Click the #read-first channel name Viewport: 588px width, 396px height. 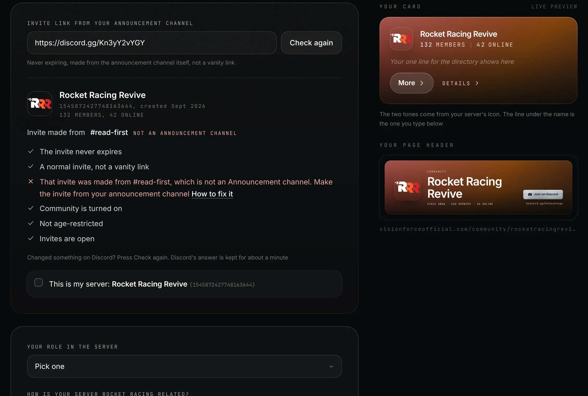pos(109,133)
